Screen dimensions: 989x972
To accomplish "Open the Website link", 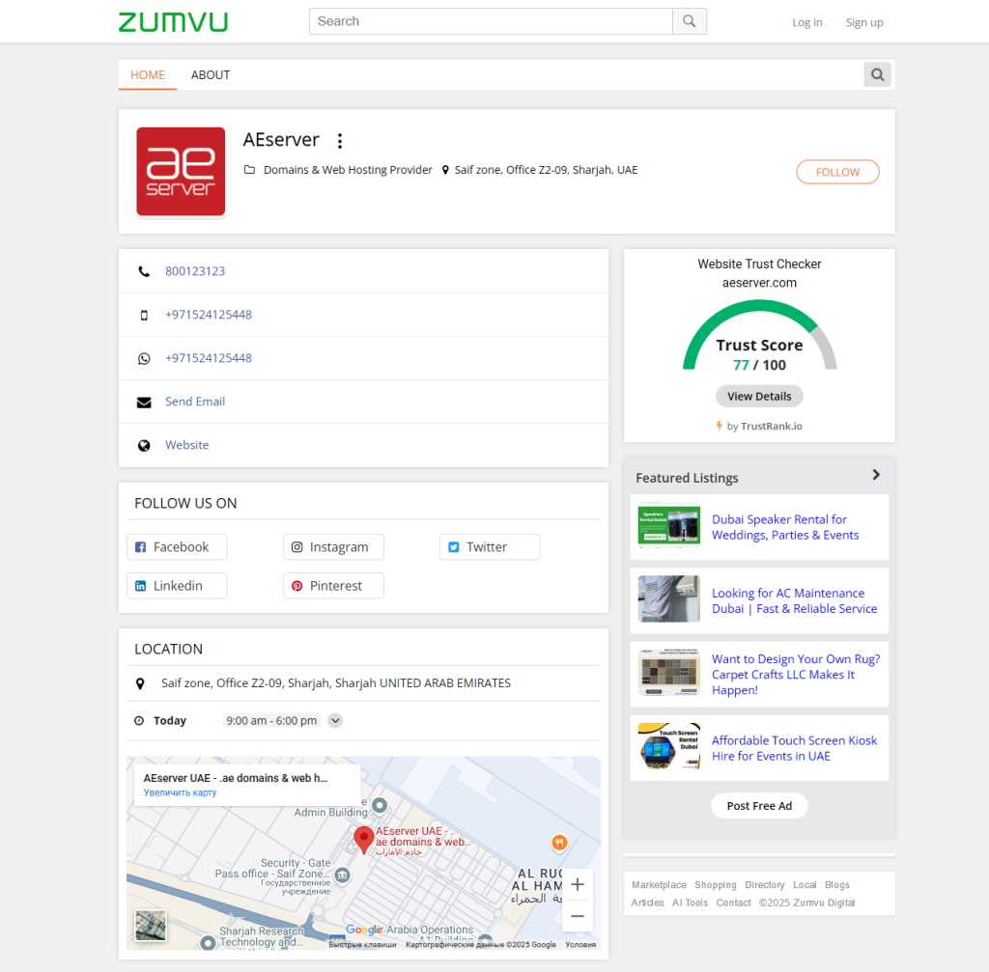I will [x=186, y=445].
